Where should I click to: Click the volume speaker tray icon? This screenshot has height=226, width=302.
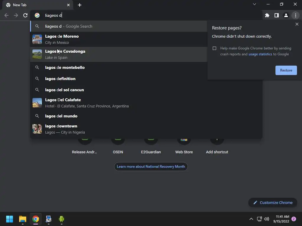[x=267, y=219]
